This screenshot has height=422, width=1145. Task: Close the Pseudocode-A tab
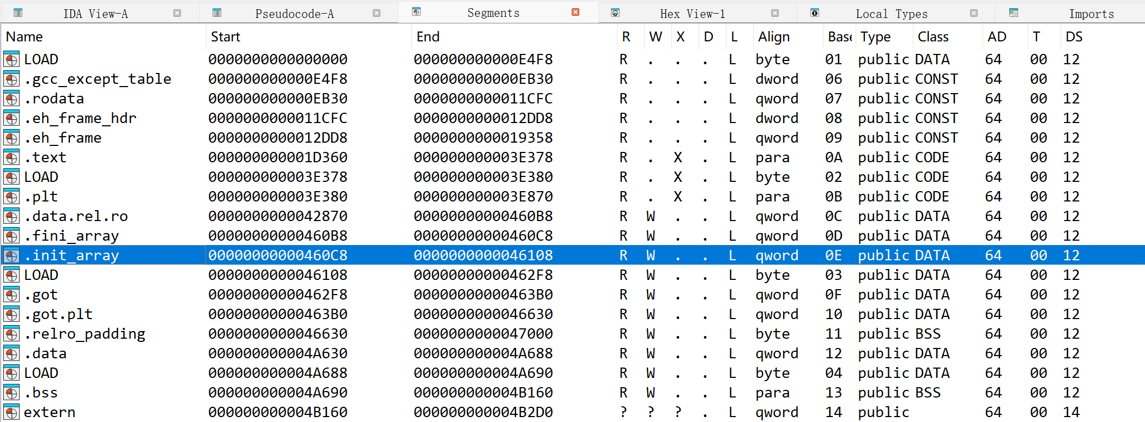[377, 13]
